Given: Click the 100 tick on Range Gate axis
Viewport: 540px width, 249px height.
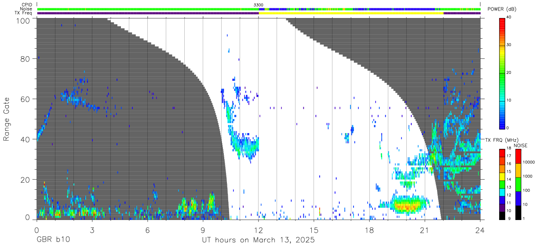Looking at the screenshot, I should click(x=24, y=21).
